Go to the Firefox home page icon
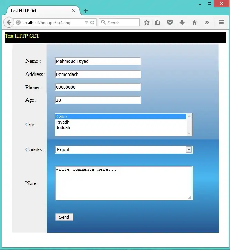This screenshot has width=230, height=250. click(x=195, y=23)
